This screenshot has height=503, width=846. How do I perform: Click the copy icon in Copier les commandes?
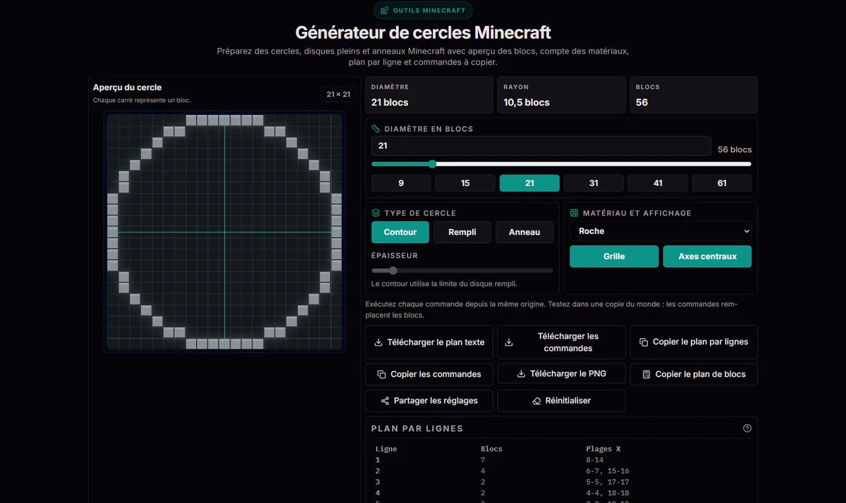pos(381,374)
